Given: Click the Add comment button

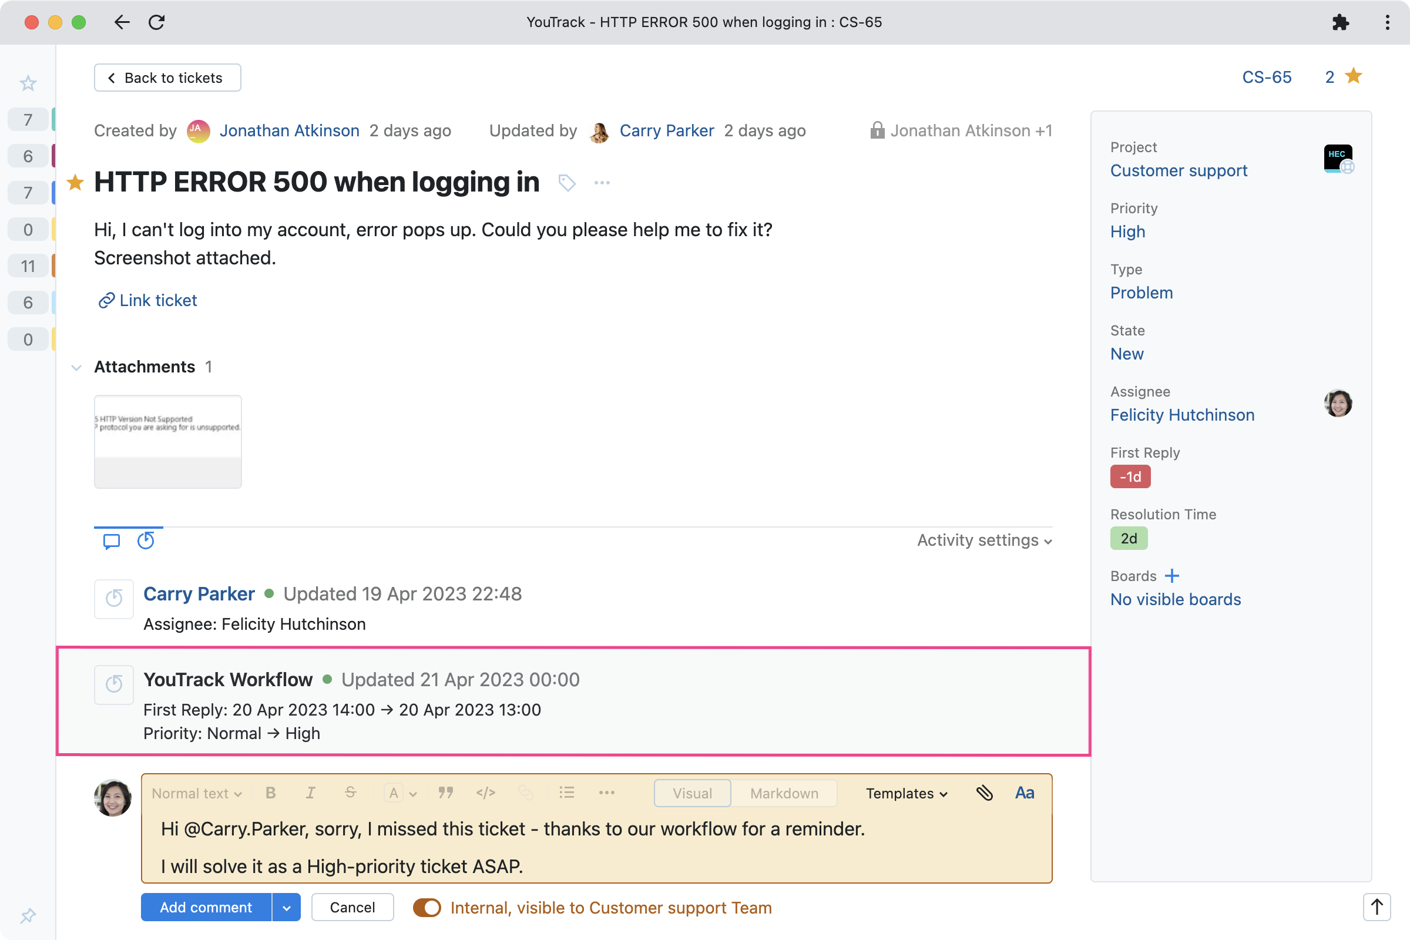Looking at the screenshot, I should pos(206,908).
